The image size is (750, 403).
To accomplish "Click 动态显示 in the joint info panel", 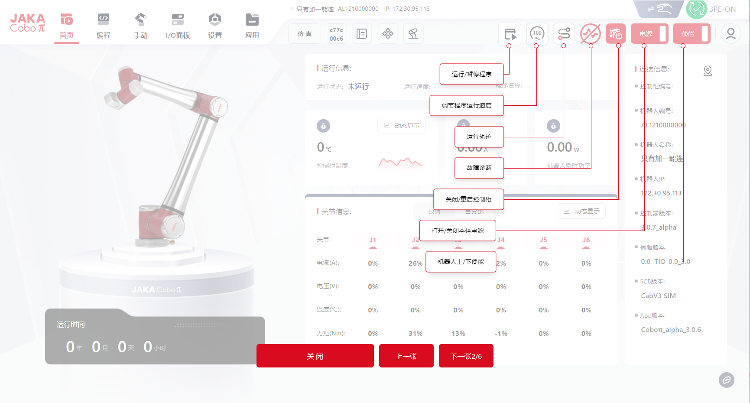I will coord(581,211).
